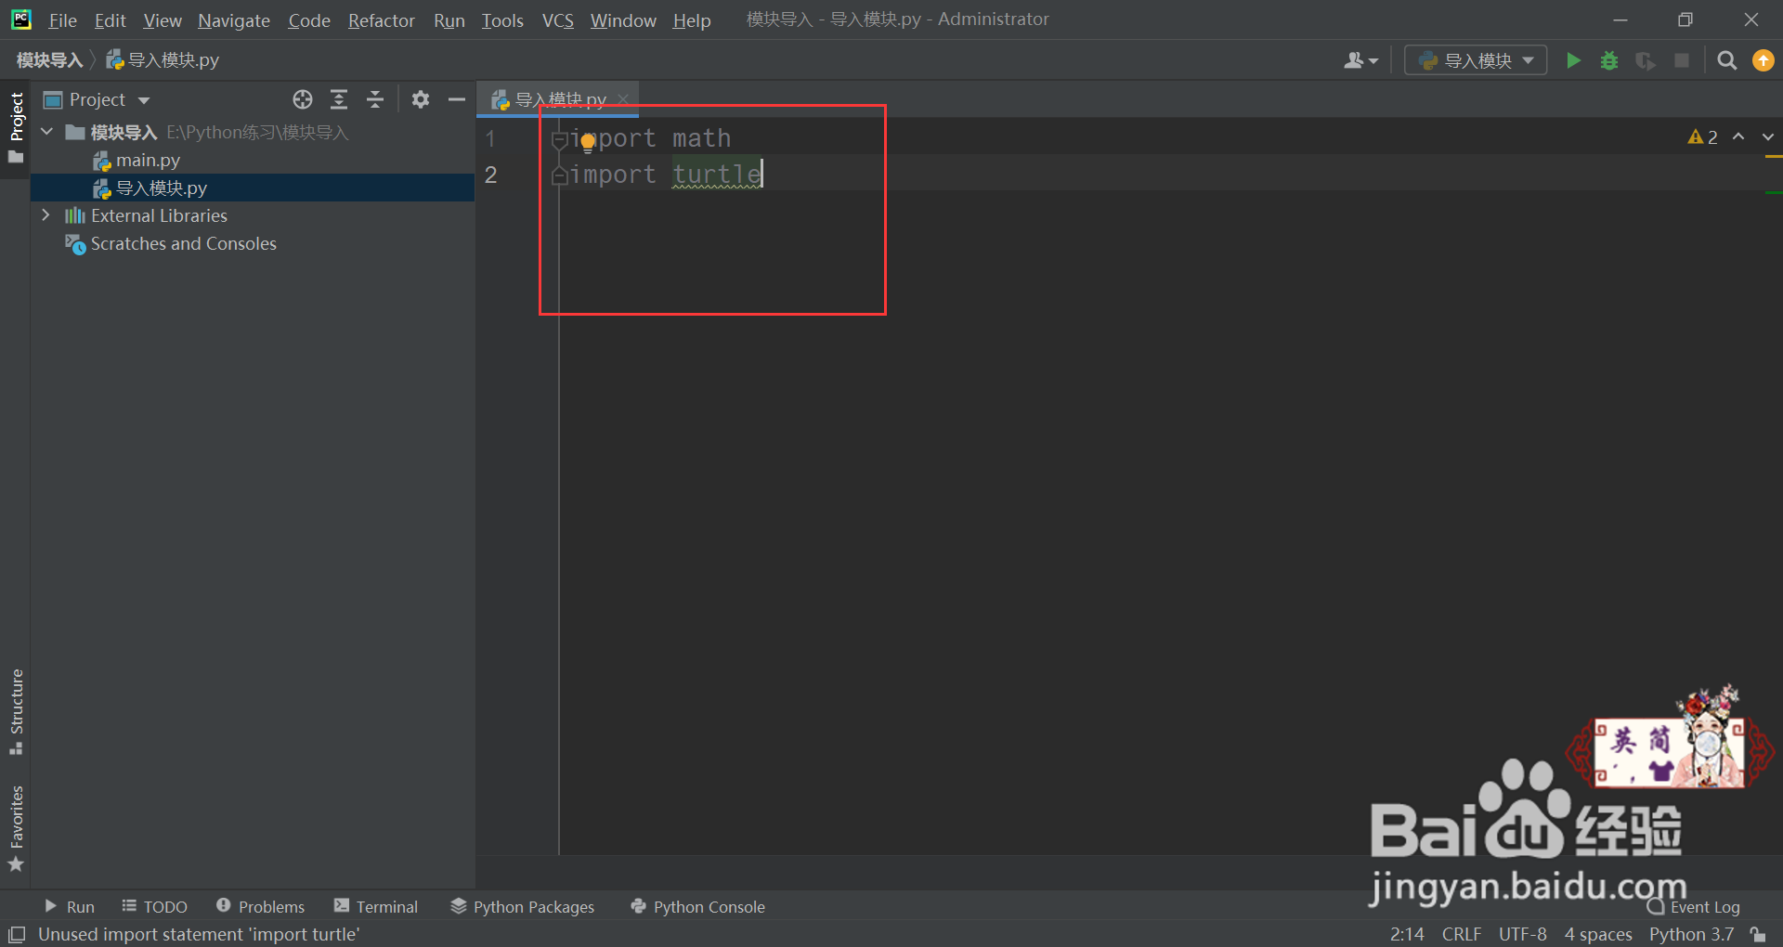Open the File menu
1783x947 pixels.
pos(62,19)
